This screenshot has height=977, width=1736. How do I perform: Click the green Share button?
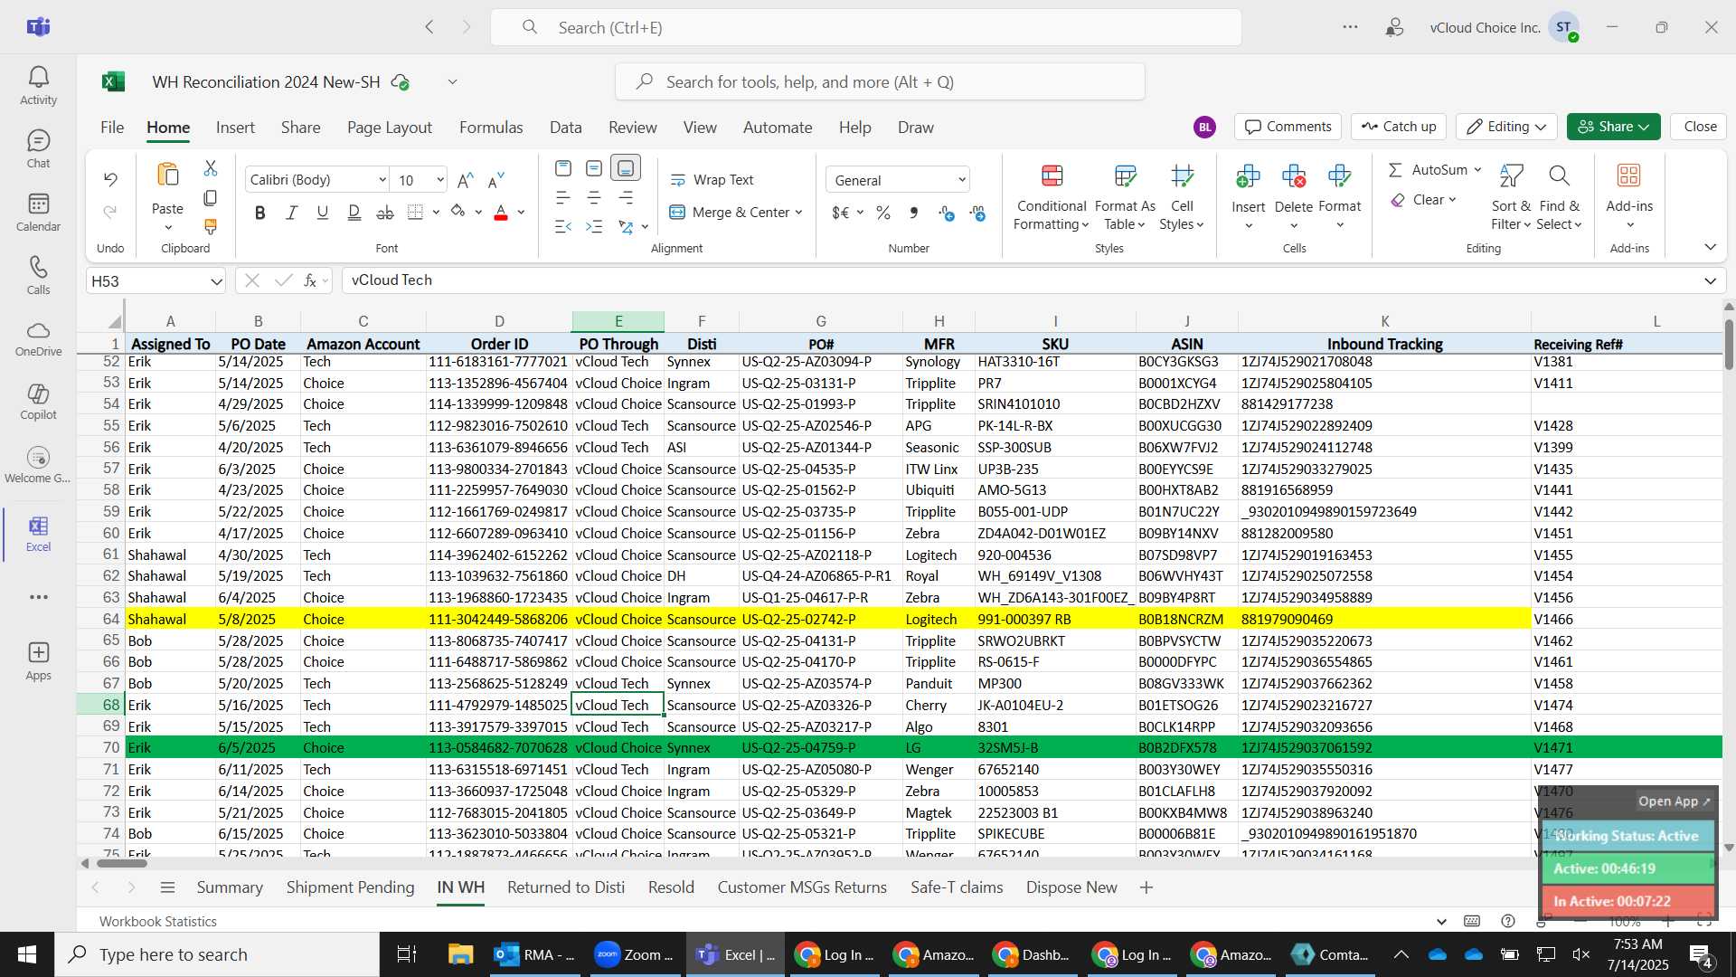[x=1614, y=127]
